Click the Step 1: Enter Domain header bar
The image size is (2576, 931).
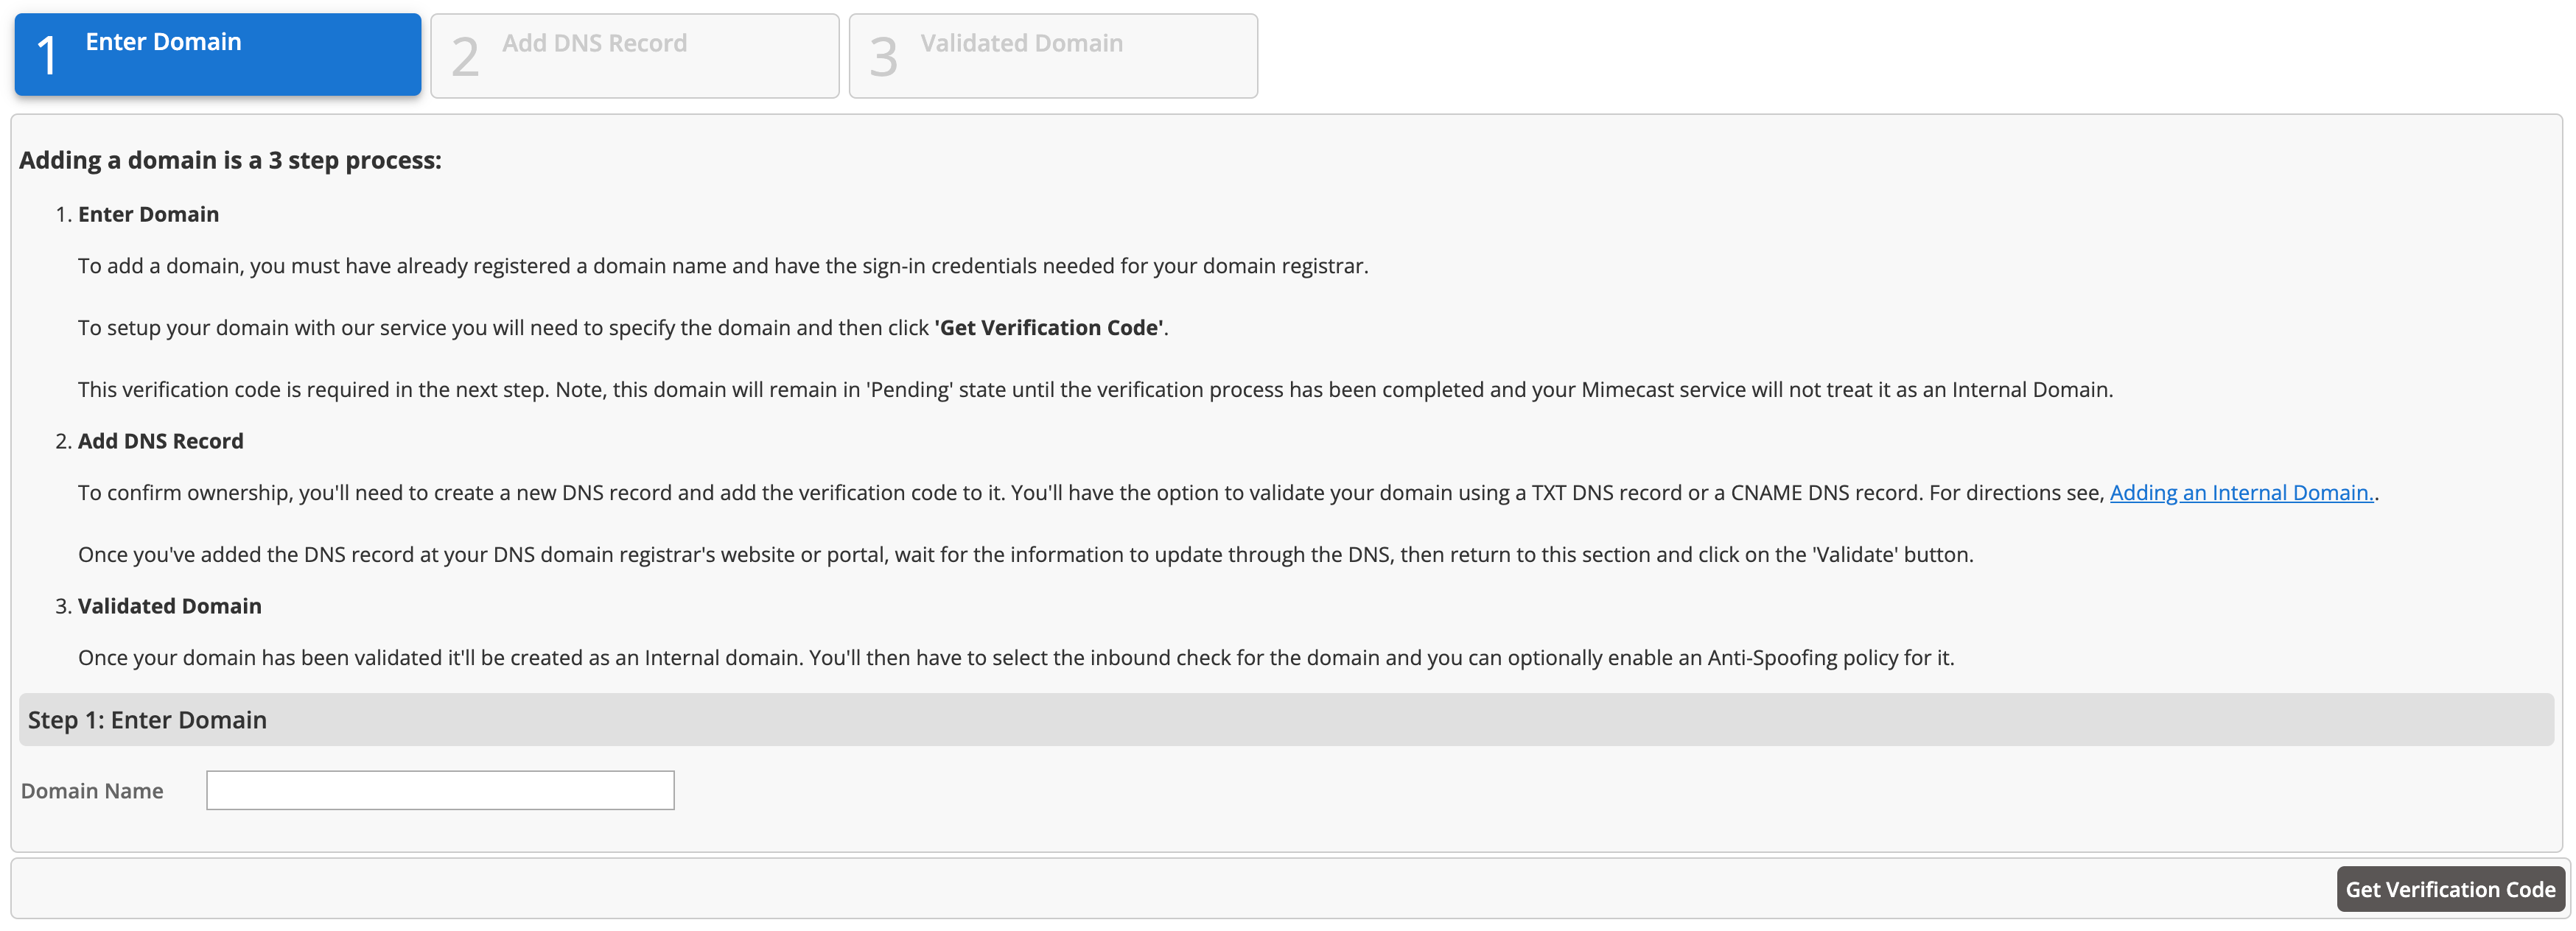tap(1286, 720)
